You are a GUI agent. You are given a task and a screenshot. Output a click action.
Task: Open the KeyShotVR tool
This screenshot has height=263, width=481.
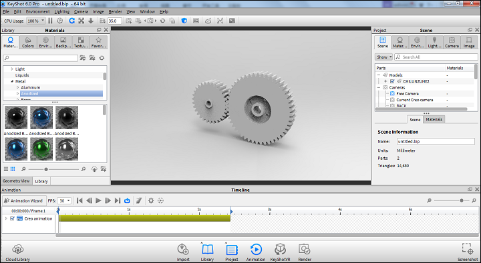280,252
